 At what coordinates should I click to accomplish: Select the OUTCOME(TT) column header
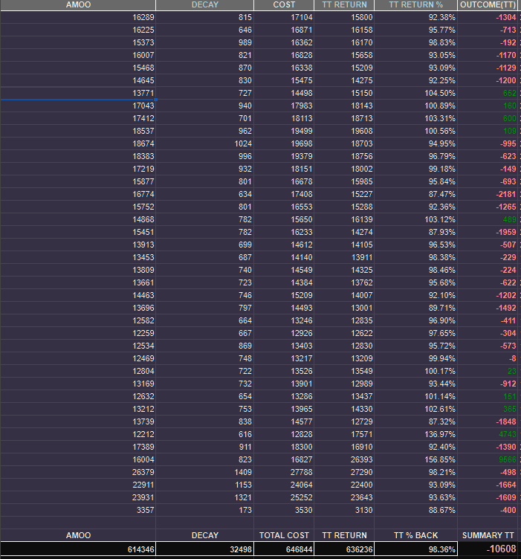[488, 4]
